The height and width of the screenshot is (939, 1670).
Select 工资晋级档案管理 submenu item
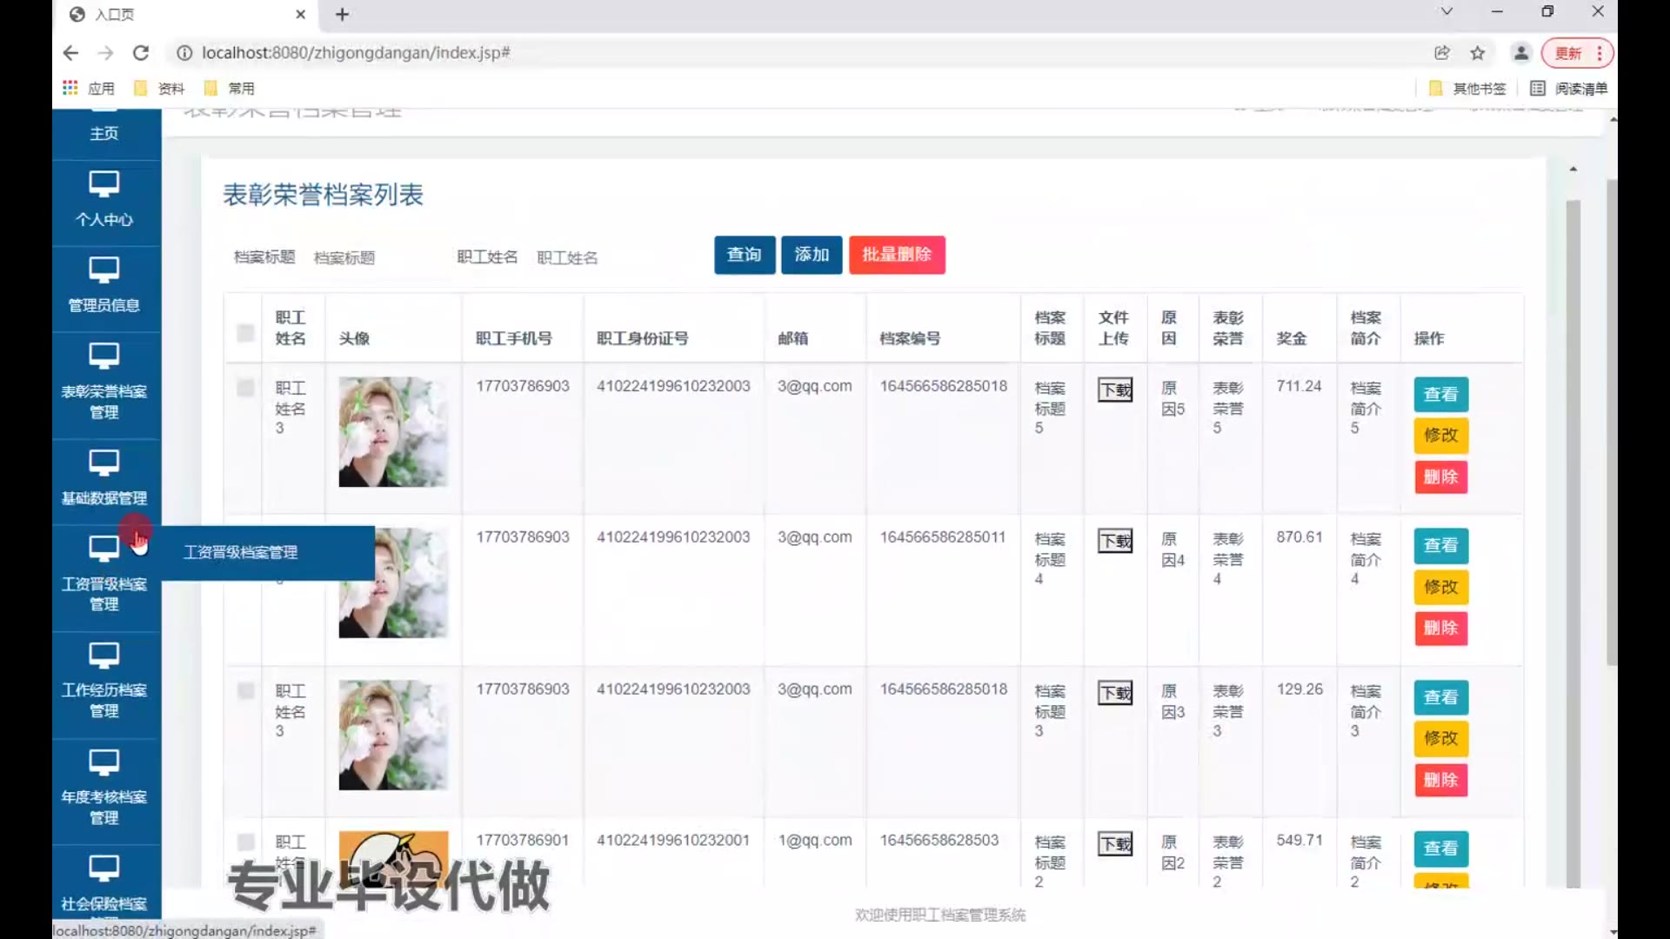click(x=241, y=553)
